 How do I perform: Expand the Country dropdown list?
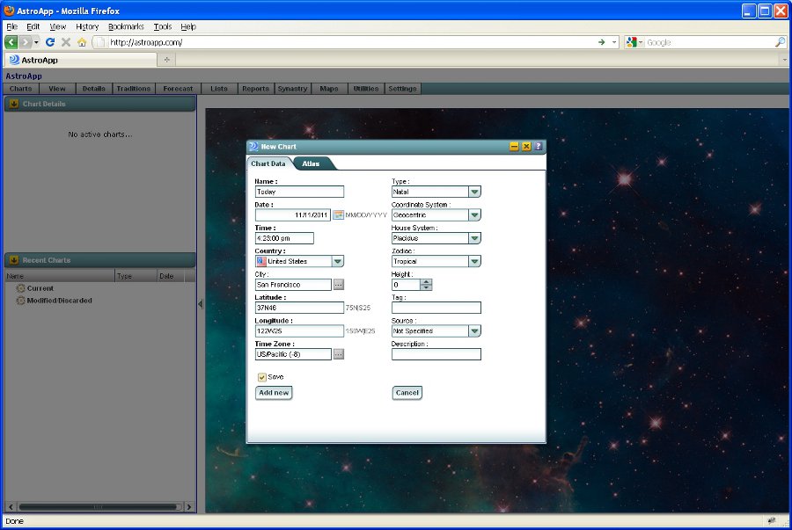(338, 261)
